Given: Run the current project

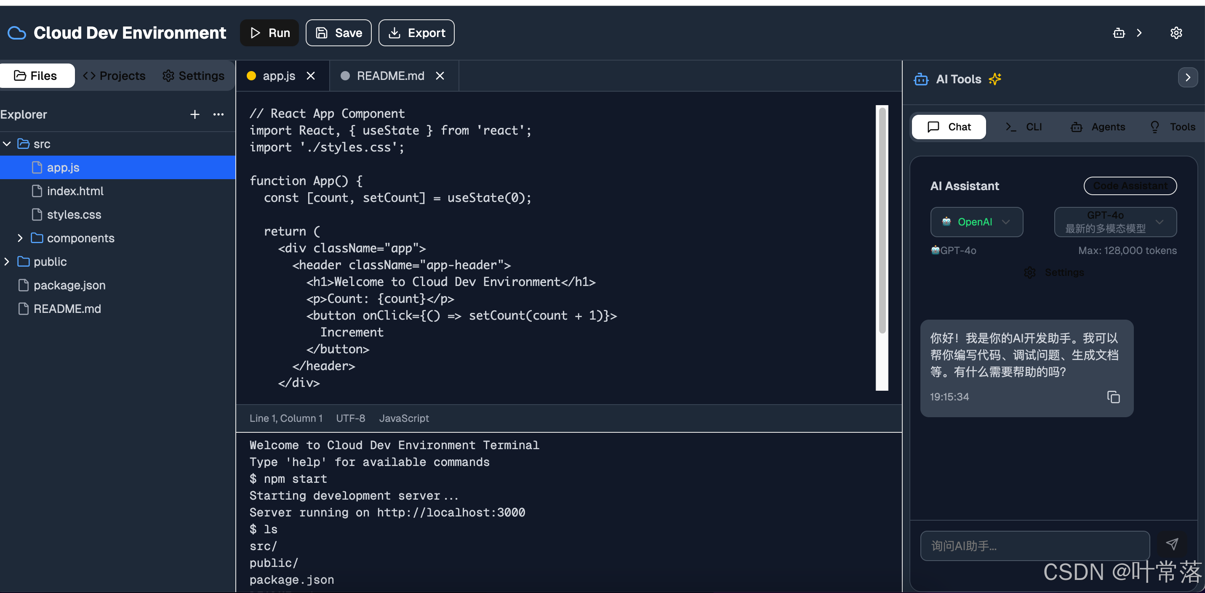Looking at the screenshot, I should click(x=269, y=33).
